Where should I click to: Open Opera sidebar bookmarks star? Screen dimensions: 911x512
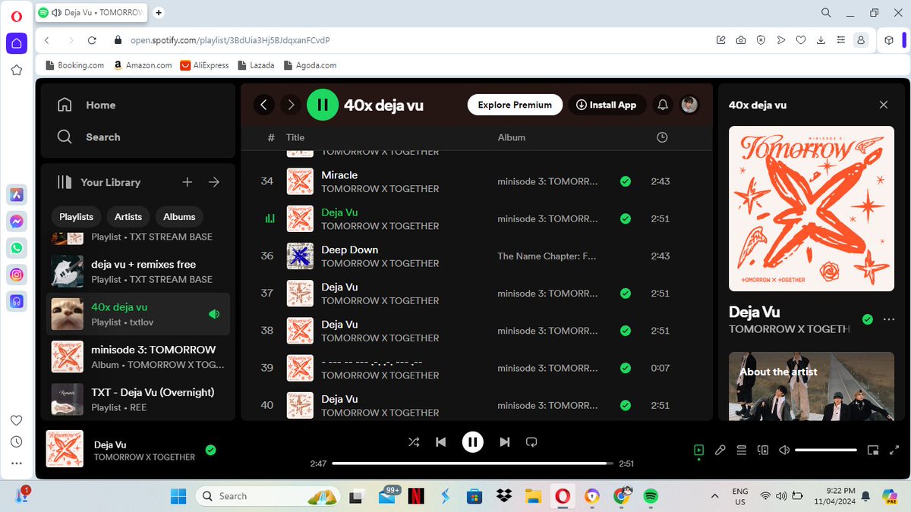pyautogui.click(x=16, y=71)
